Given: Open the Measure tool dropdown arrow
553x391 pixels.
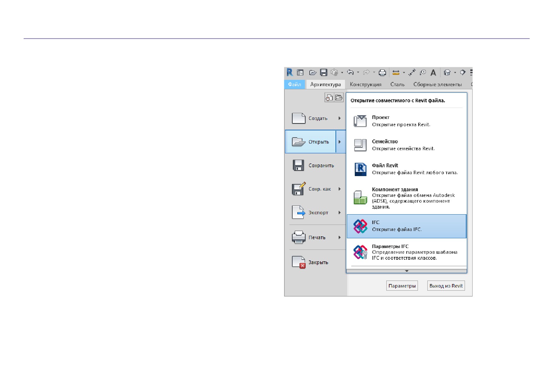Looking at the screenshot, I should [x=404, y=73].
